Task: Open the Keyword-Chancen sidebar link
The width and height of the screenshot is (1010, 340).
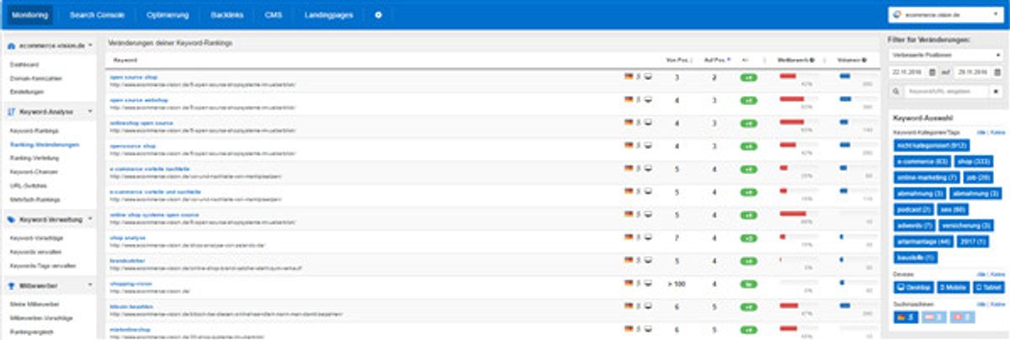Action: click(x=28, y=171)
